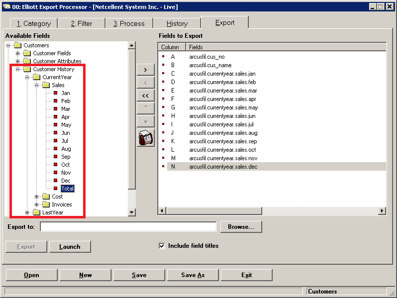Open the History tab

tap(177, 23)
